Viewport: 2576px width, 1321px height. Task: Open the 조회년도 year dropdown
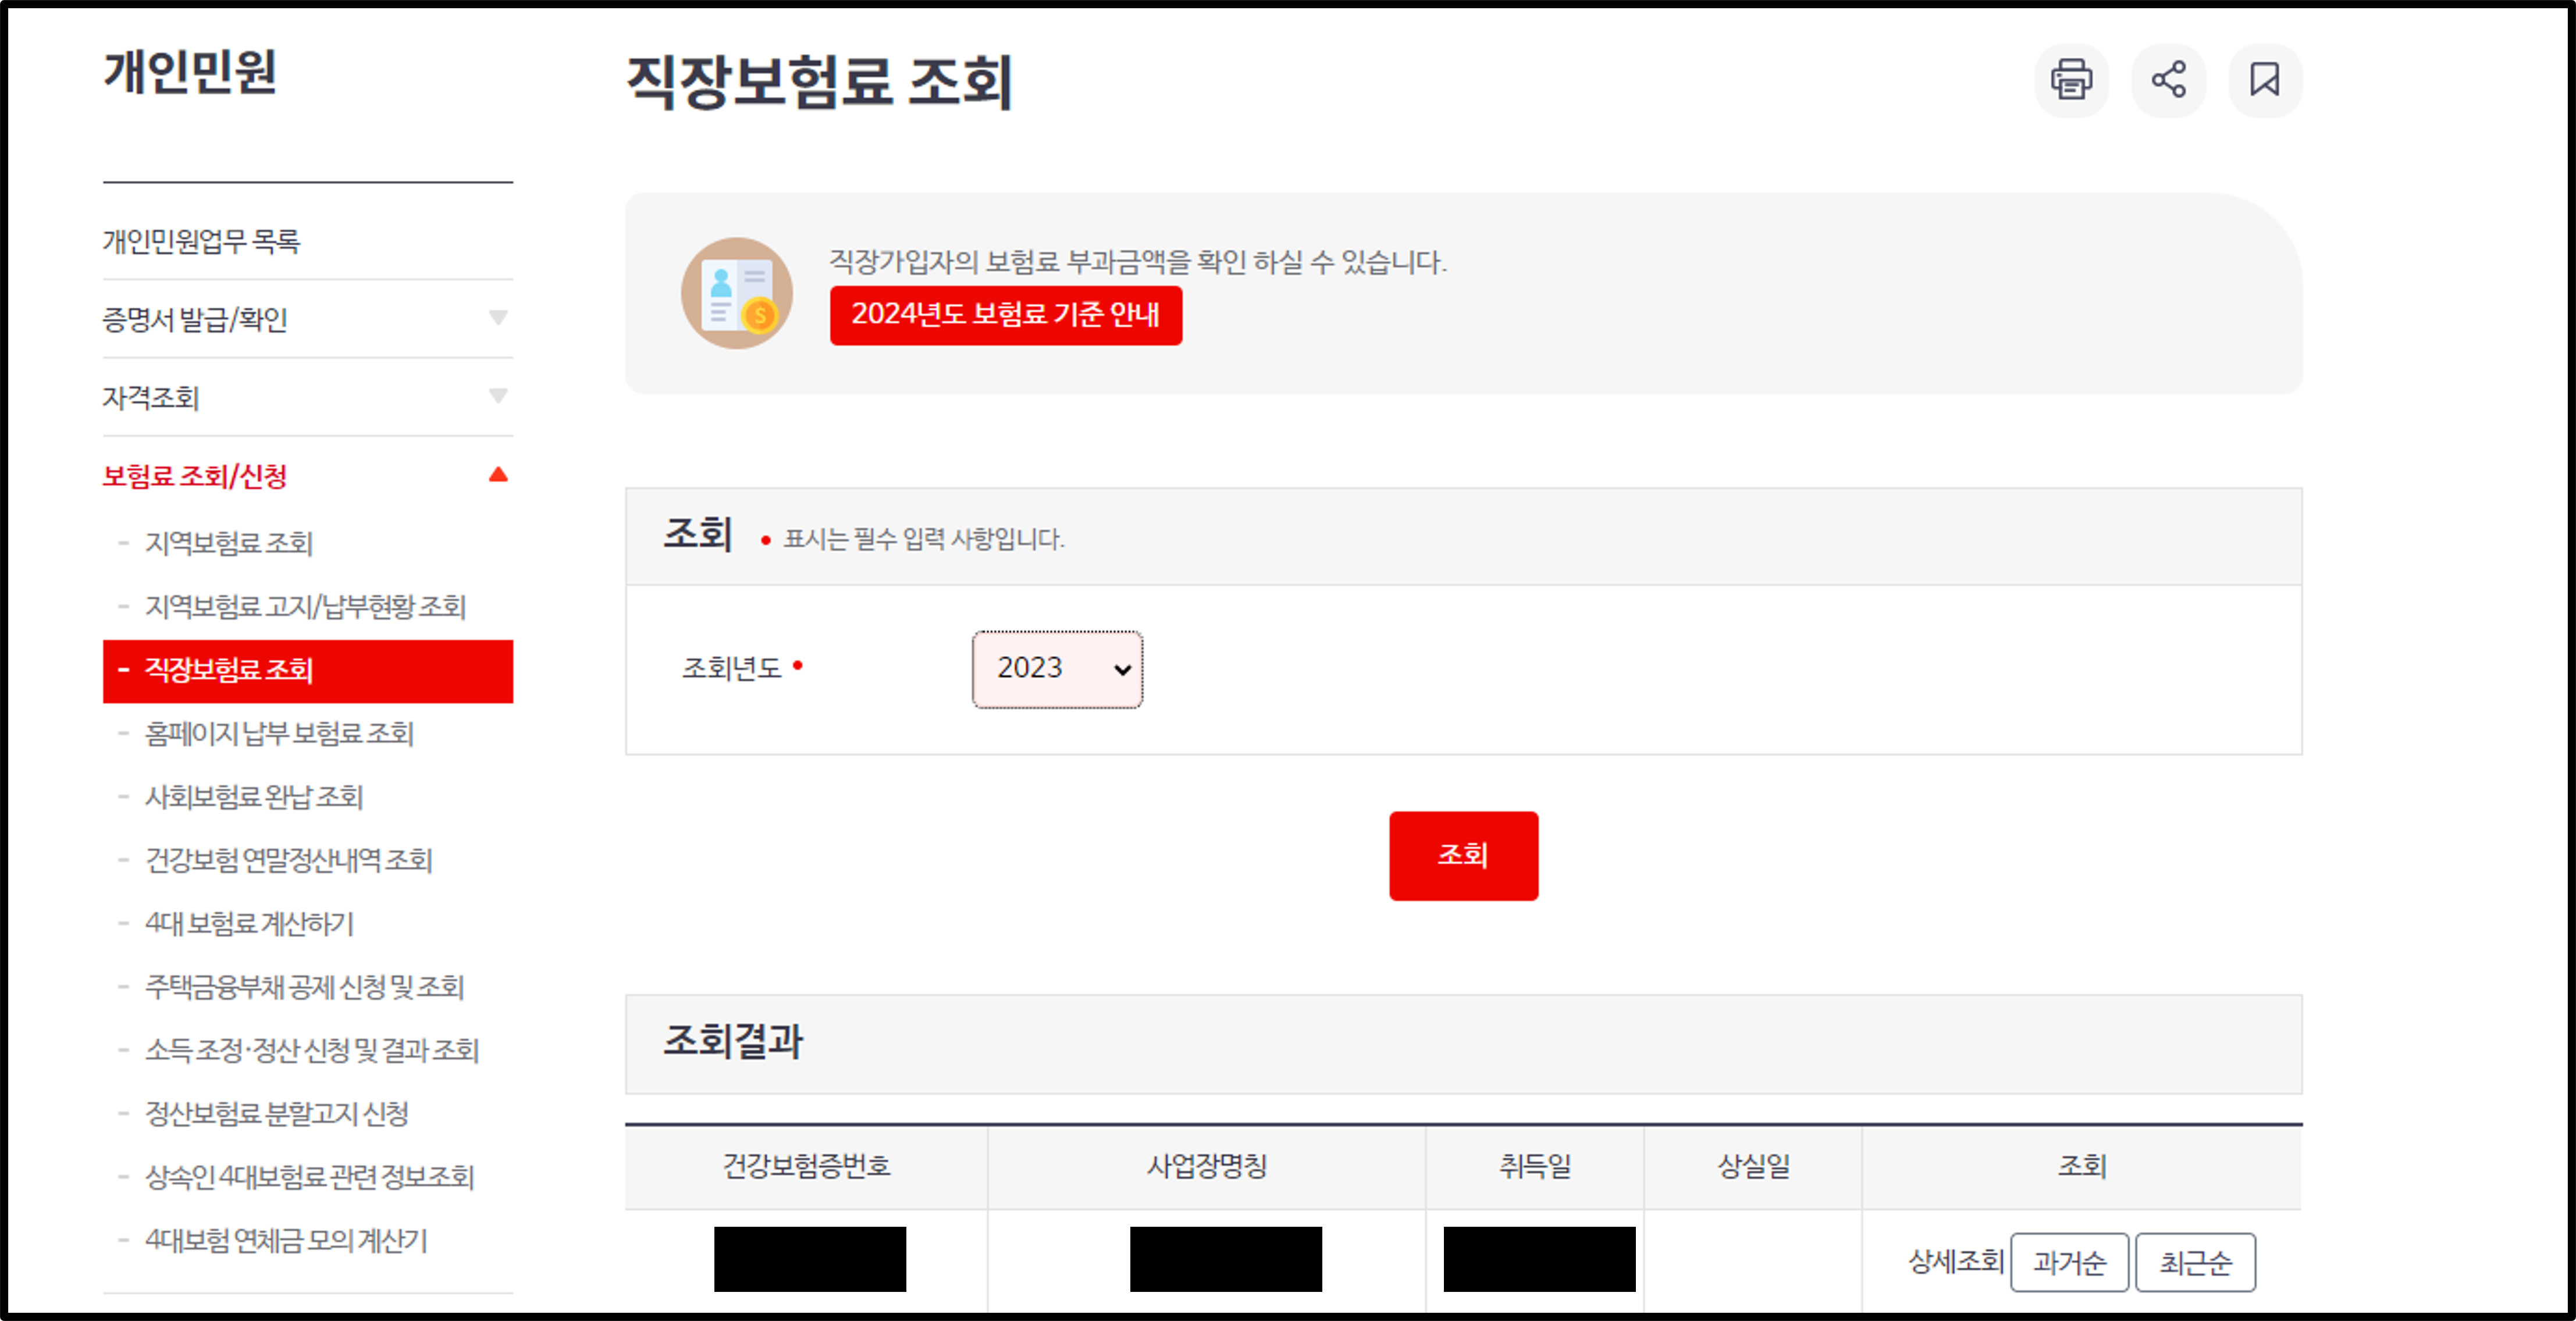pos(1057,669)
